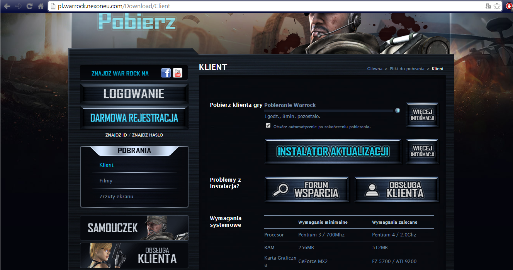Click the KLIENT section heading
This screenshot has width=513, height=270.
click(x=213, y=67)
